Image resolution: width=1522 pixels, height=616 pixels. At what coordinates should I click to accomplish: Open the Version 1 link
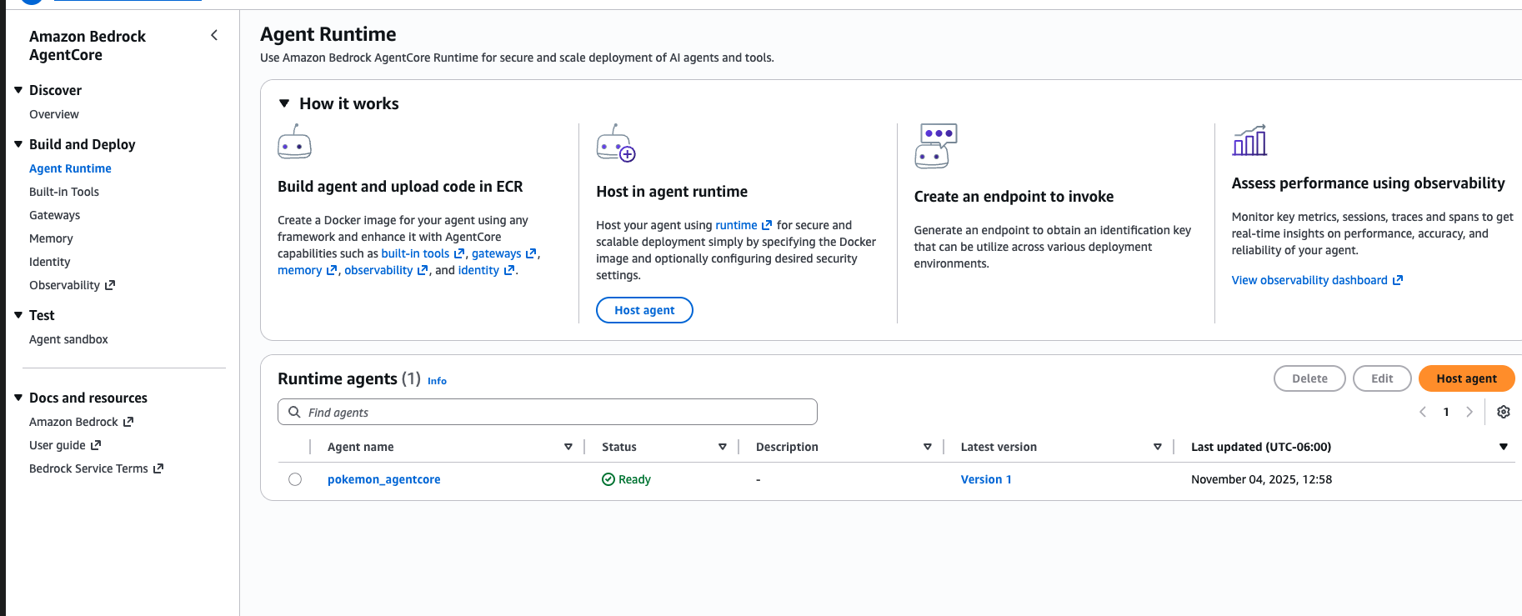985,479
